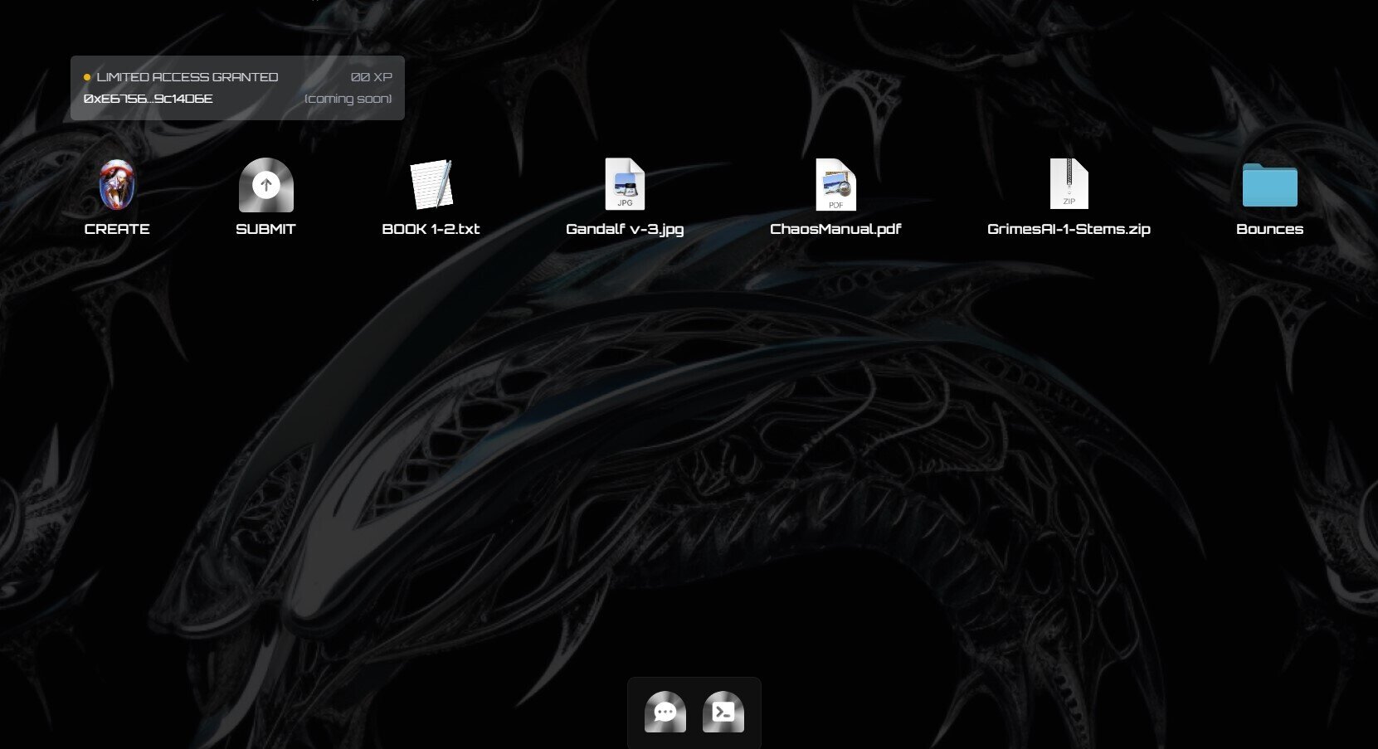1378x749 pixels.
Task: Open the BOOK 1-2.txt notepad icon
Action: click(431, 184)
